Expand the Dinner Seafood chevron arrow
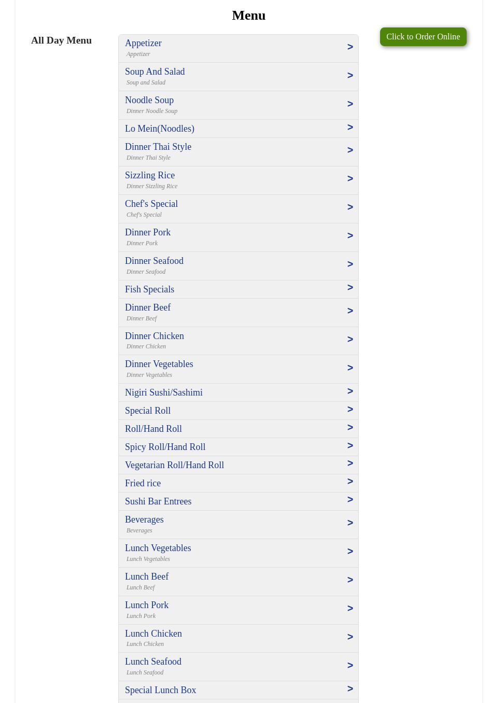This screenshot has width=490, height=703. pos(350,264)
